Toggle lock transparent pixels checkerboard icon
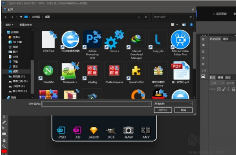 pyautogui.click(x=219, y=89)
